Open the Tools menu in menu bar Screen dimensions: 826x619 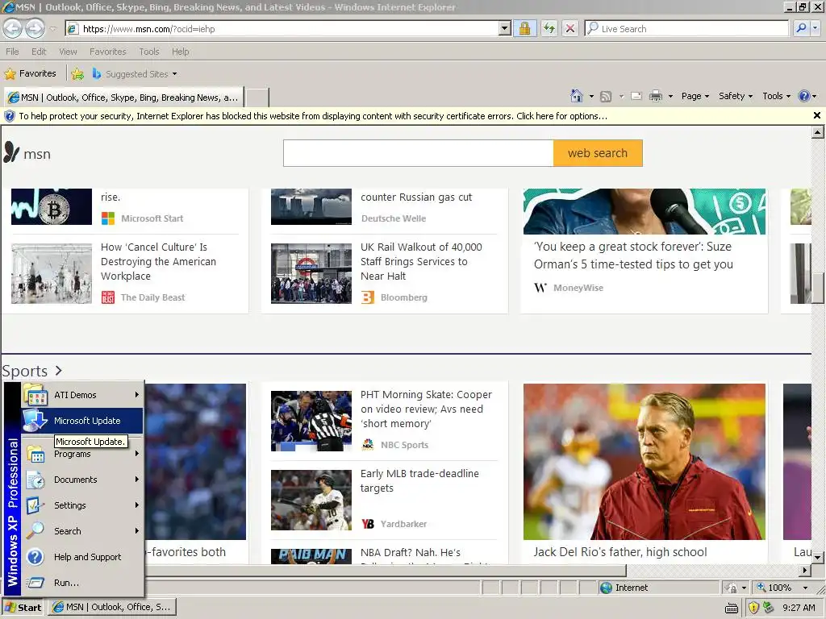coord(149,52)
